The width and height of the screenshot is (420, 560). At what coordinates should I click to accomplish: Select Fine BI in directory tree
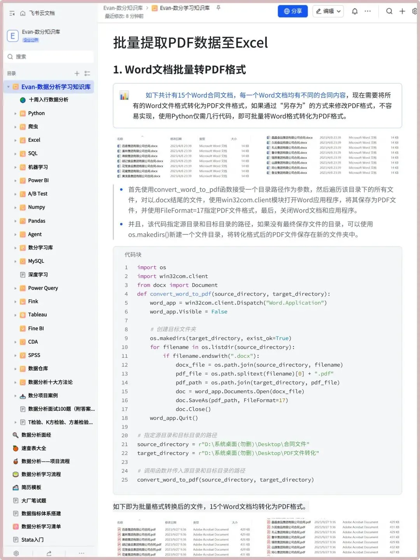[x=36, y=329]
